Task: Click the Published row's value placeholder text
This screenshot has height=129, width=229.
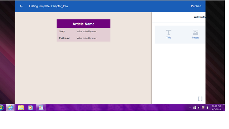Action: click(x=87, y=38)
